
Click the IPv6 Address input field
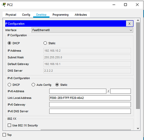[78, 91]
